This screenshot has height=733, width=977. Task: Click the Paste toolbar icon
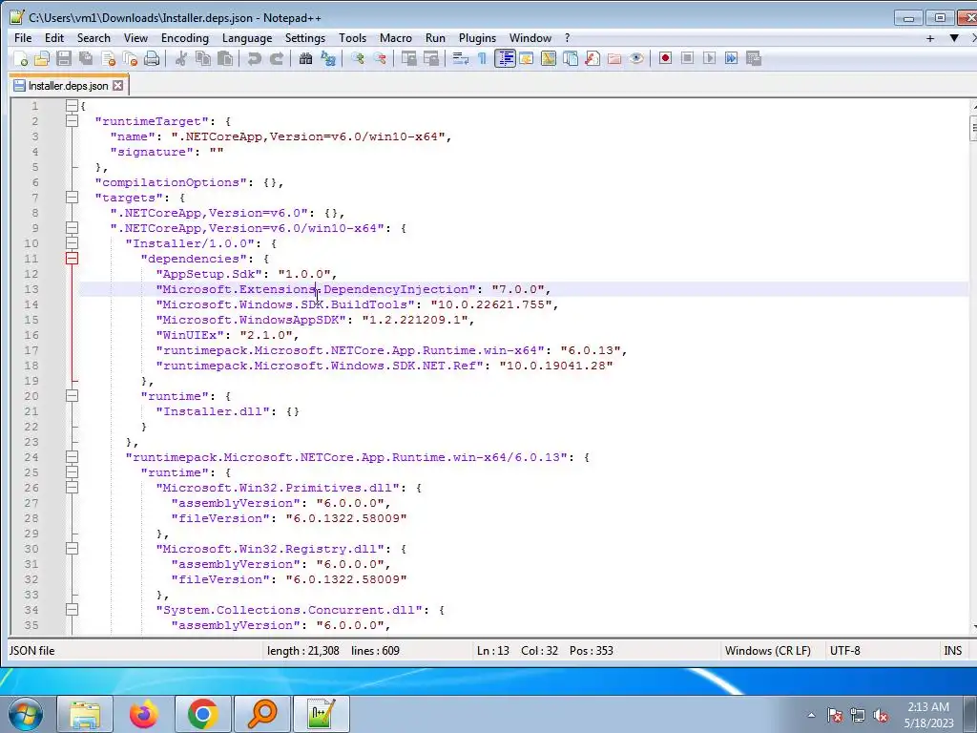click(x=225, y=58)
